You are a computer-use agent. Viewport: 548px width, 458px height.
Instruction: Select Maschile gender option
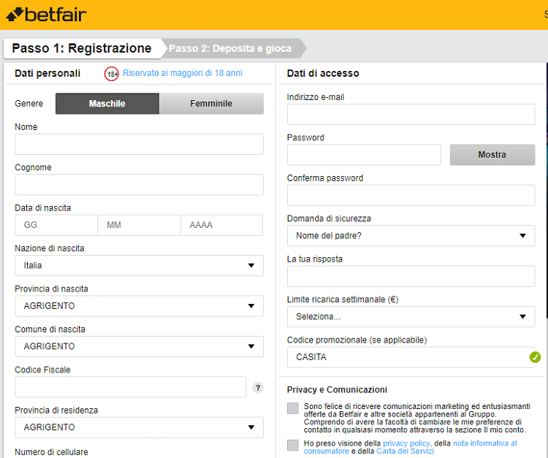pos(107,104)
